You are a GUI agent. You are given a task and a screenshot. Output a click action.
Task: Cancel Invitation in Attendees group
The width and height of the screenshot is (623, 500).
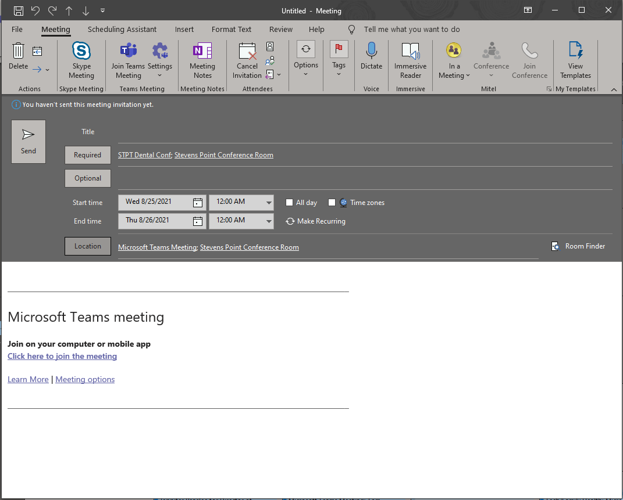click(x=247, y=60)
